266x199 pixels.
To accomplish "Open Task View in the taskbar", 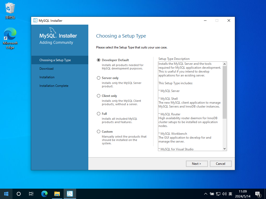I will pos(31,194).
